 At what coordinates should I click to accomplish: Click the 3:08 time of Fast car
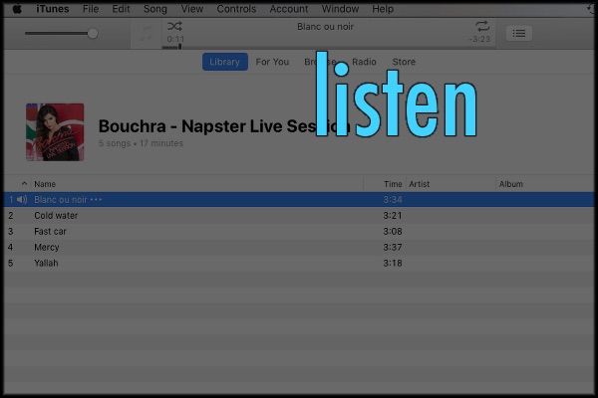click(x=393, y=232)
